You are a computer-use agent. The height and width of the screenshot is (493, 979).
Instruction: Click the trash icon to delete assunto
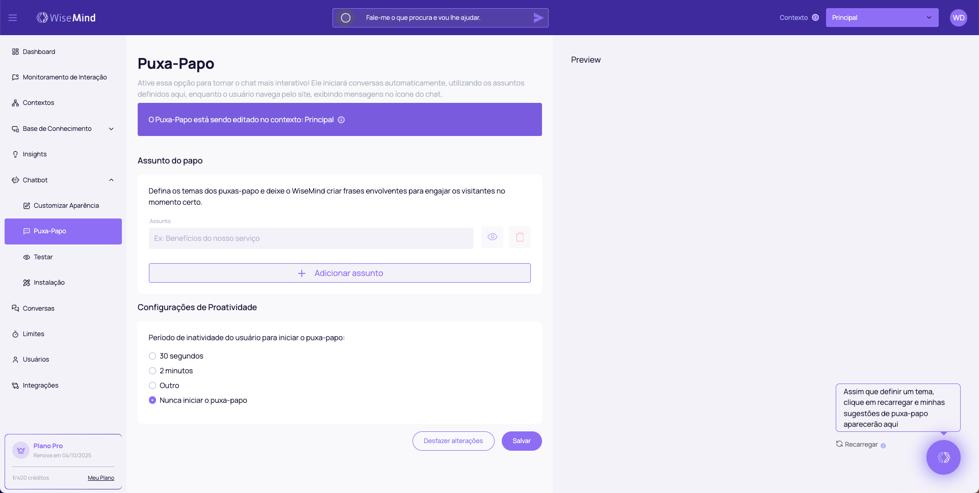[x=520, y=237]
